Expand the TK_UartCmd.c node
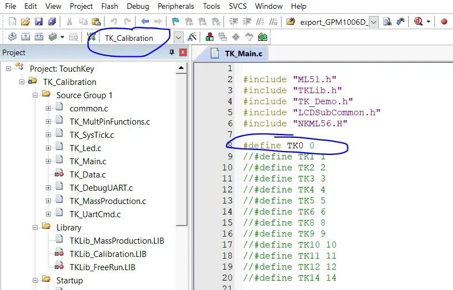The width and height of the screenshot is (453, 290). [x=48, y=214]
